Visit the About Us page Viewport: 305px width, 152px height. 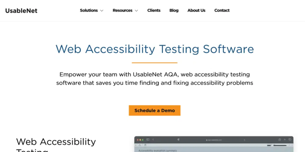196,11
